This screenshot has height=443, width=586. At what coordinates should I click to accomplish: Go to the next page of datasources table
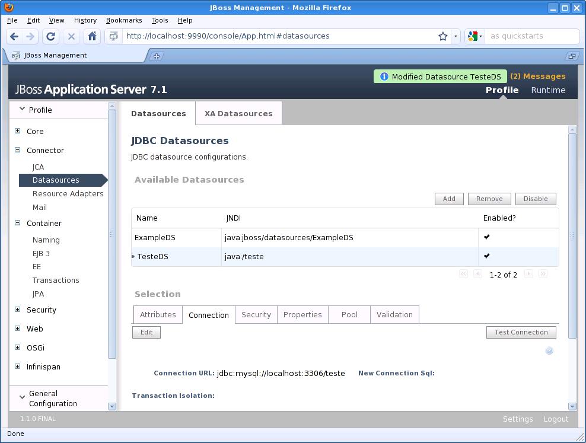528,274
